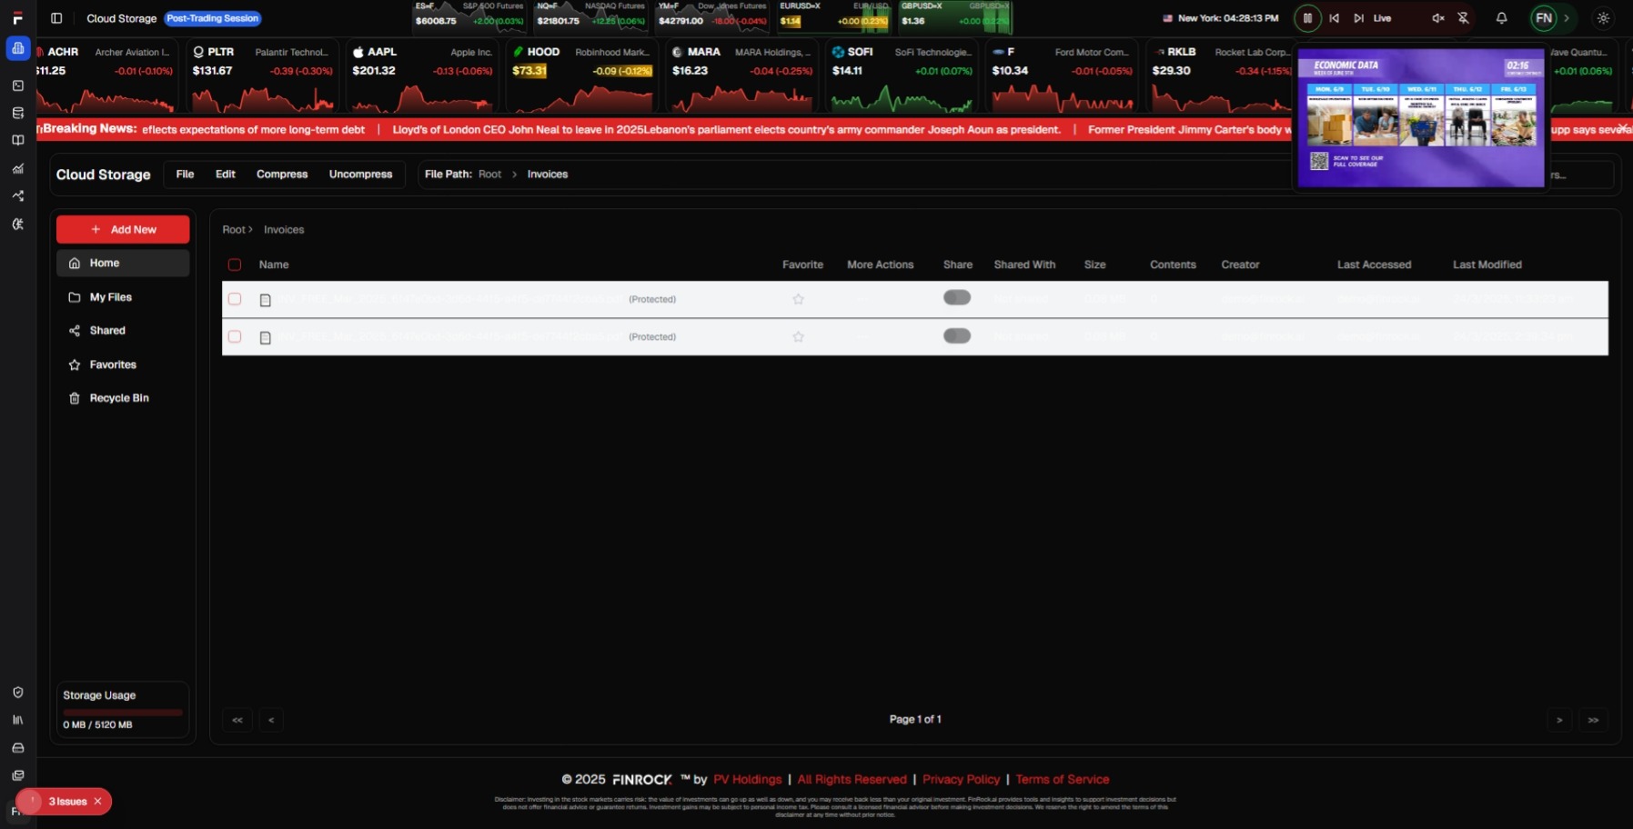Go to first page with << button

[x=237, y=720]
